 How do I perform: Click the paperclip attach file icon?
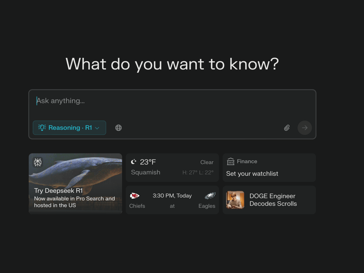click(x=287, y=128)
